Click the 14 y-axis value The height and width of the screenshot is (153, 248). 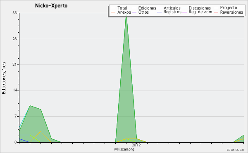[14, 90]
